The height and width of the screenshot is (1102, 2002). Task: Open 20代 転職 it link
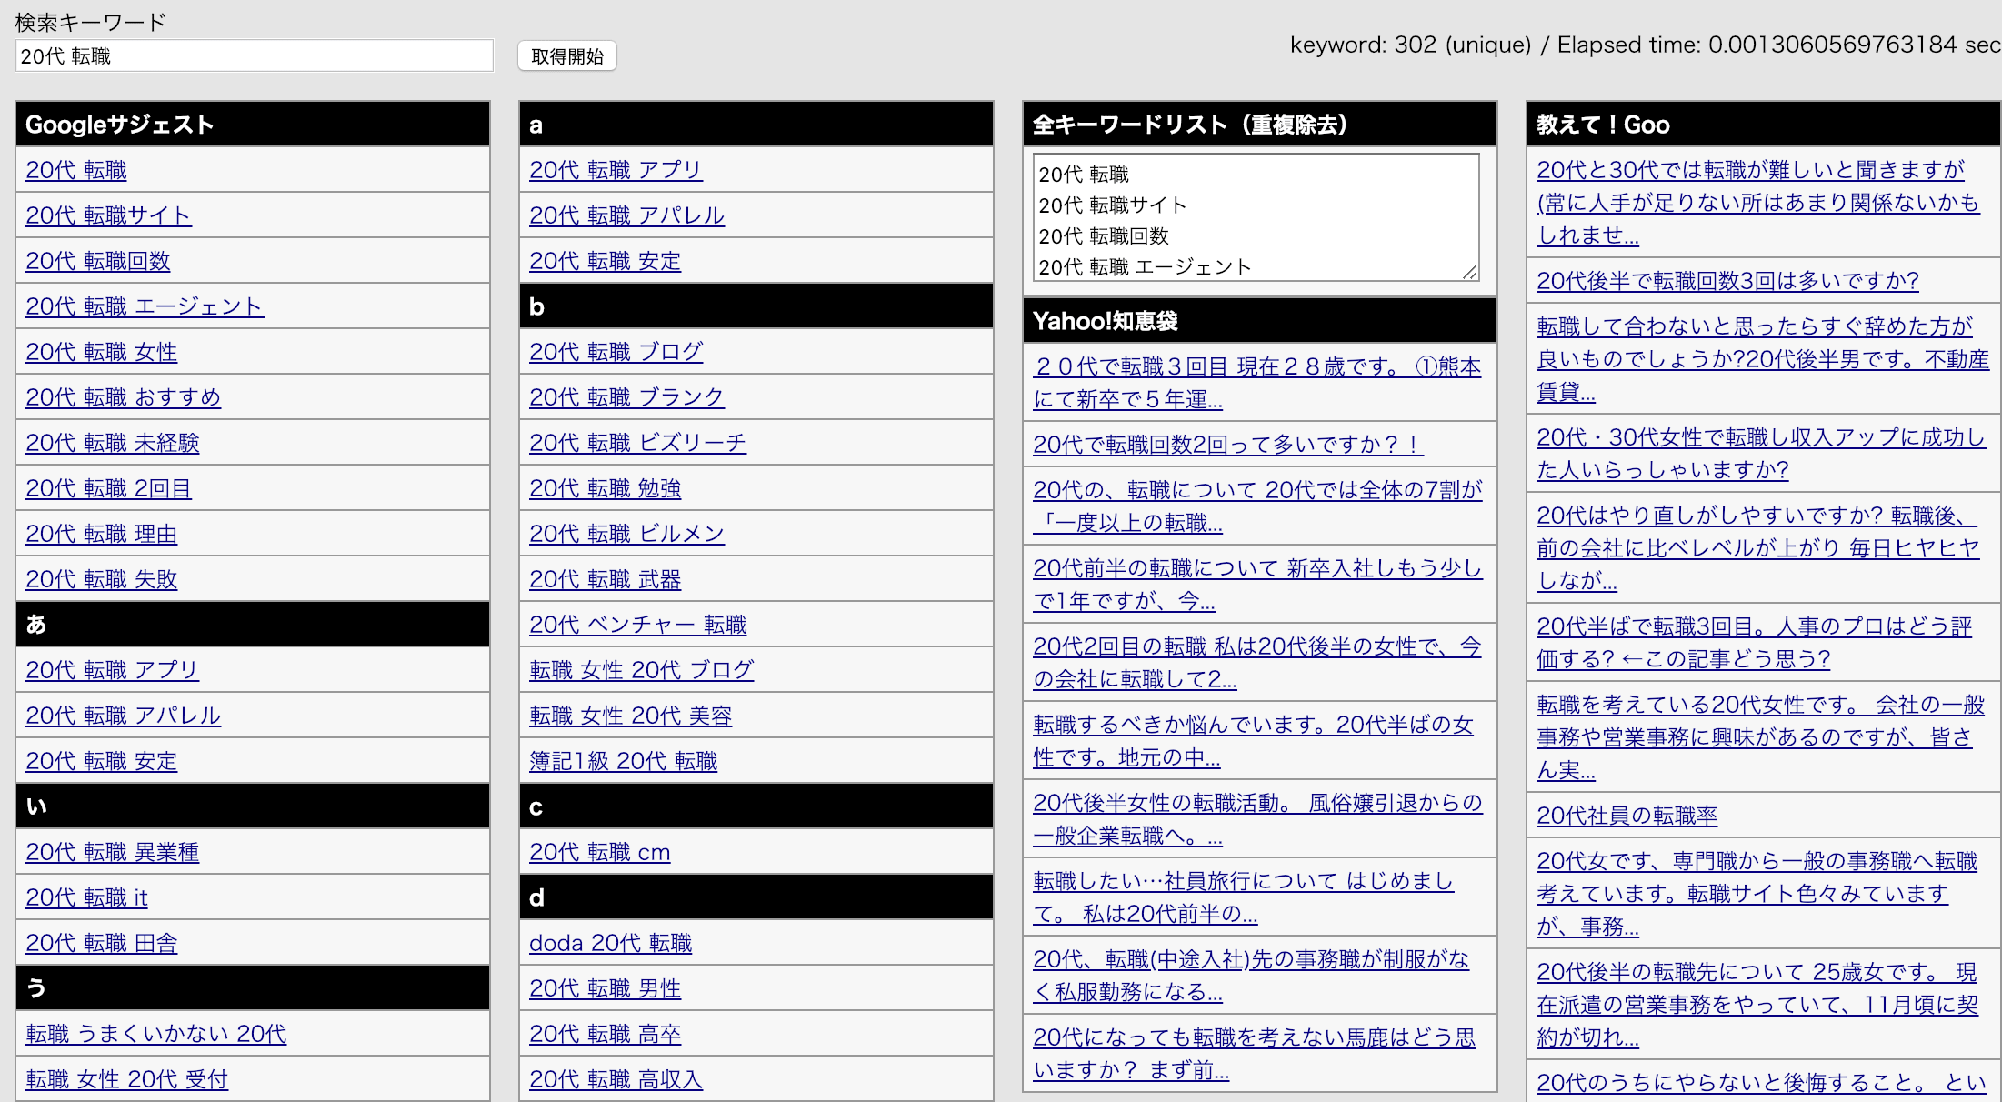[86, 897]
